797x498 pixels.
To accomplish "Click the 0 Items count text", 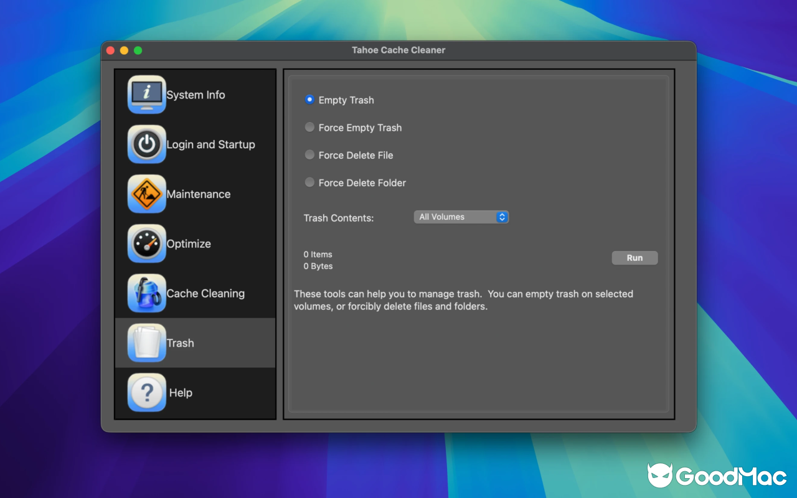I will point(318,254).
